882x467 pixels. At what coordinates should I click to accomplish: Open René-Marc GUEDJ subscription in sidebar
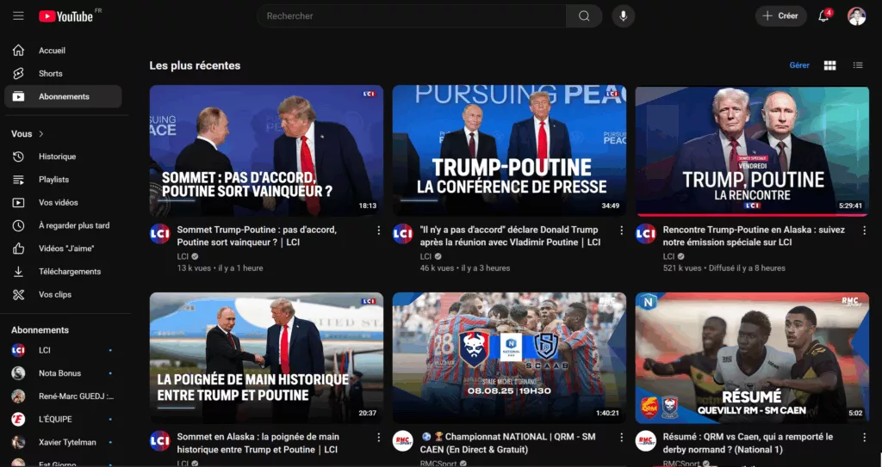[63, 396]
